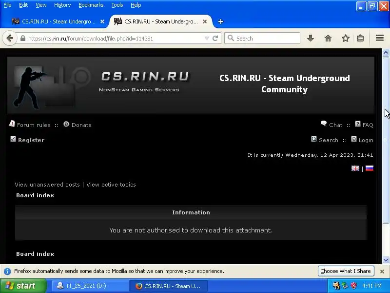
Task: Click the vertical scrollbar thumb
Action: pos(386,140)
